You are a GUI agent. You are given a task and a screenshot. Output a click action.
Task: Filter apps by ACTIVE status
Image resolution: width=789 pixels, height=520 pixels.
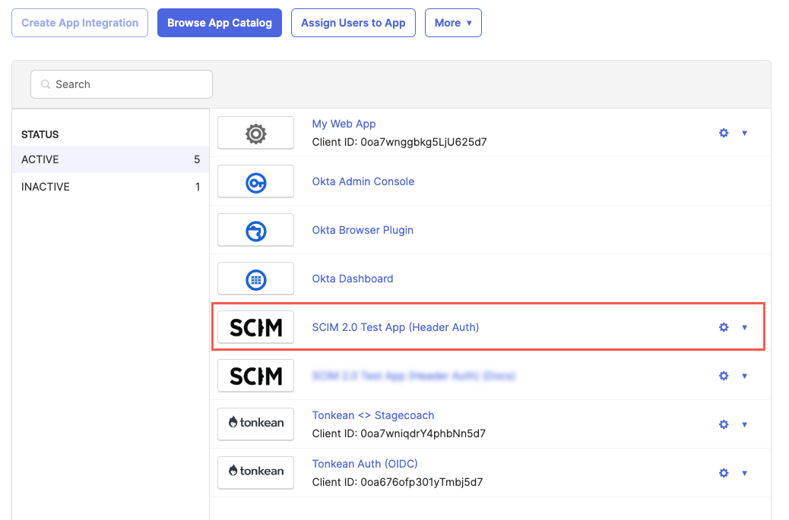pos(40,159)
